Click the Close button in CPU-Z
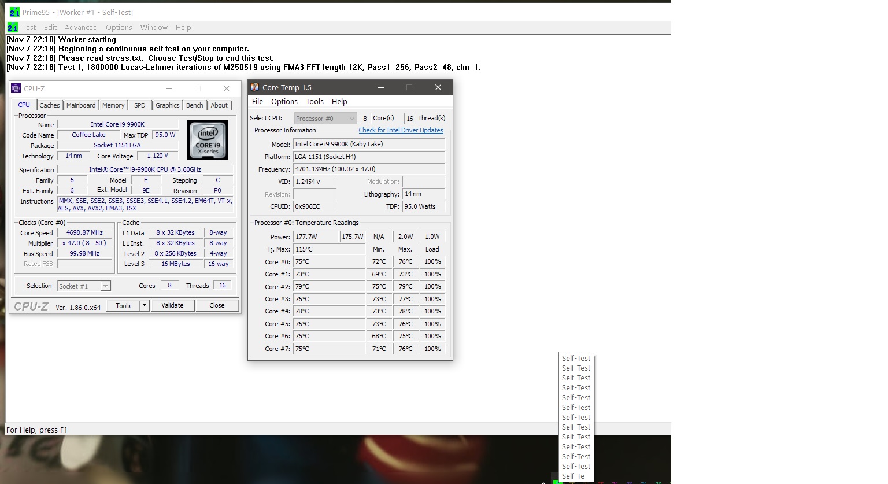The width and height of the screenshot is (888, 484). click(x=217, y=305)
